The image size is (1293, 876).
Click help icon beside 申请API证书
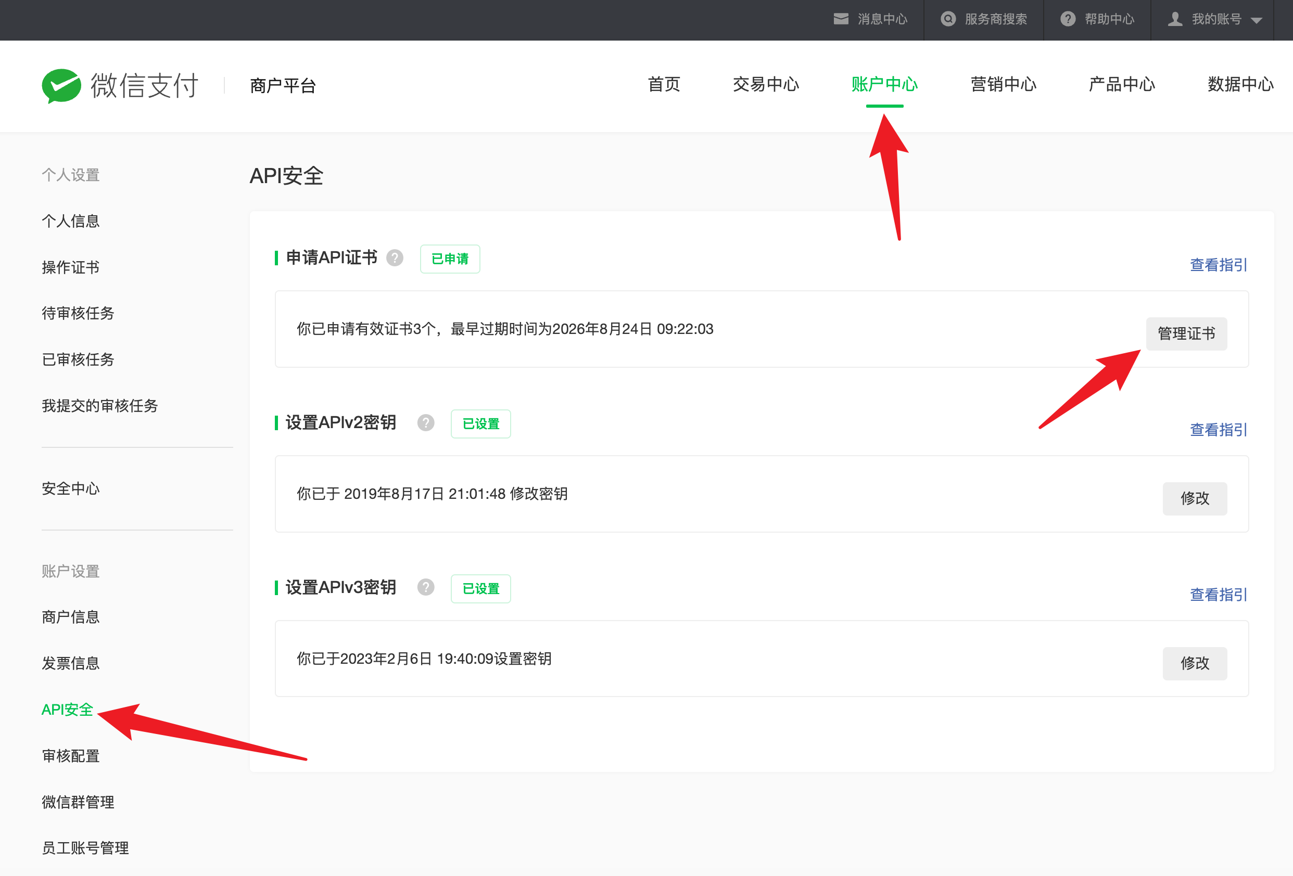(x=395, y=258)
